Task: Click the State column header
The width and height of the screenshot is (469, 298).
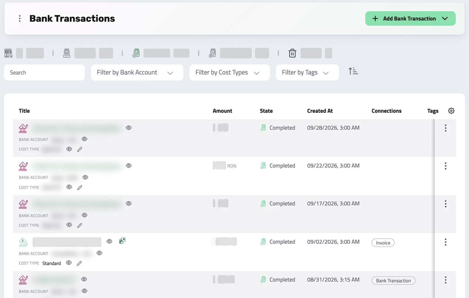Action: 266,111
